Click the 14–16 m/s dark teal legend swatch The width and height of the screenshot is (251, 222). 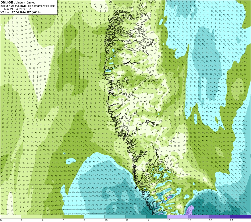click(x=157, y=216)
